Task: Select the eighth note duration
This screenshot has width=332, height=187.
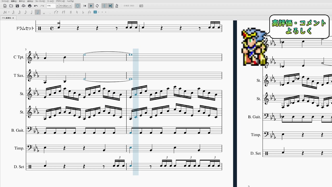Action: 25,12
